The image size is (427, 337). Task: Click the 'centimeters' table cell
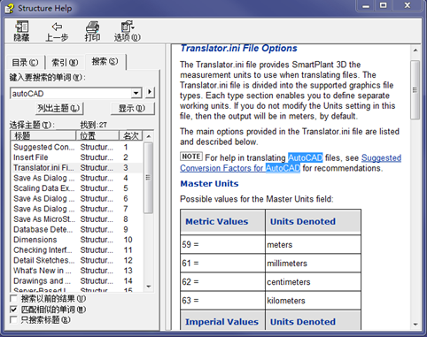(x=313, y=281)
